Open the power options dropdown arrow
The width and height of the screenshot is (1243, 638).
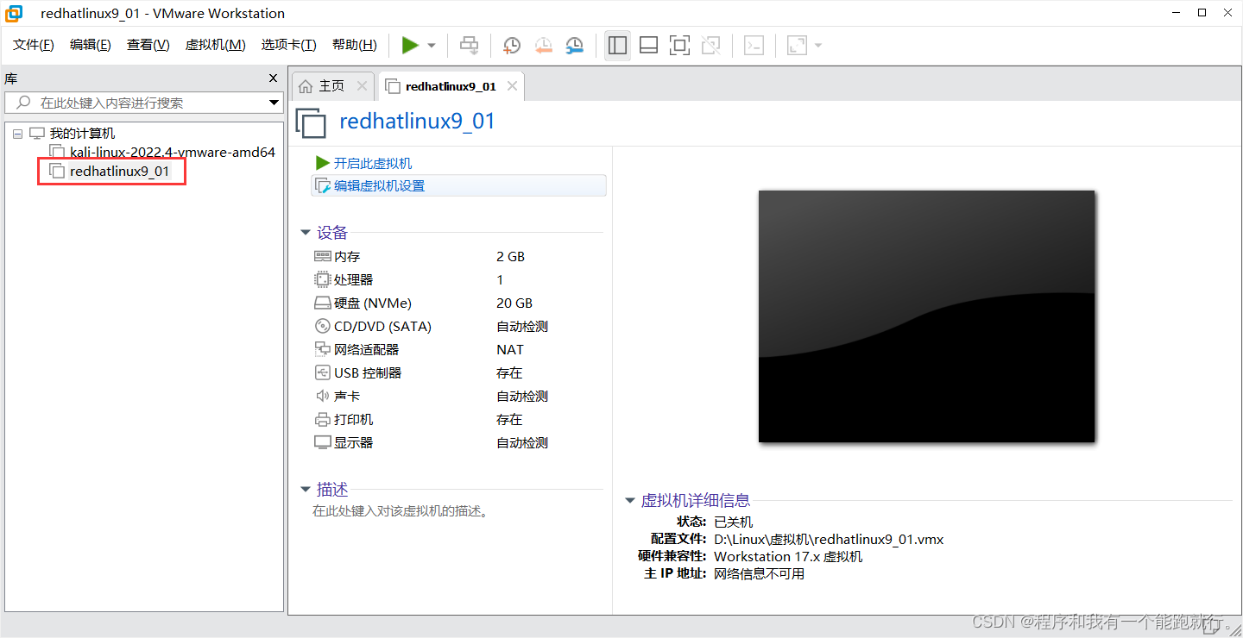[x=432, y=46]
